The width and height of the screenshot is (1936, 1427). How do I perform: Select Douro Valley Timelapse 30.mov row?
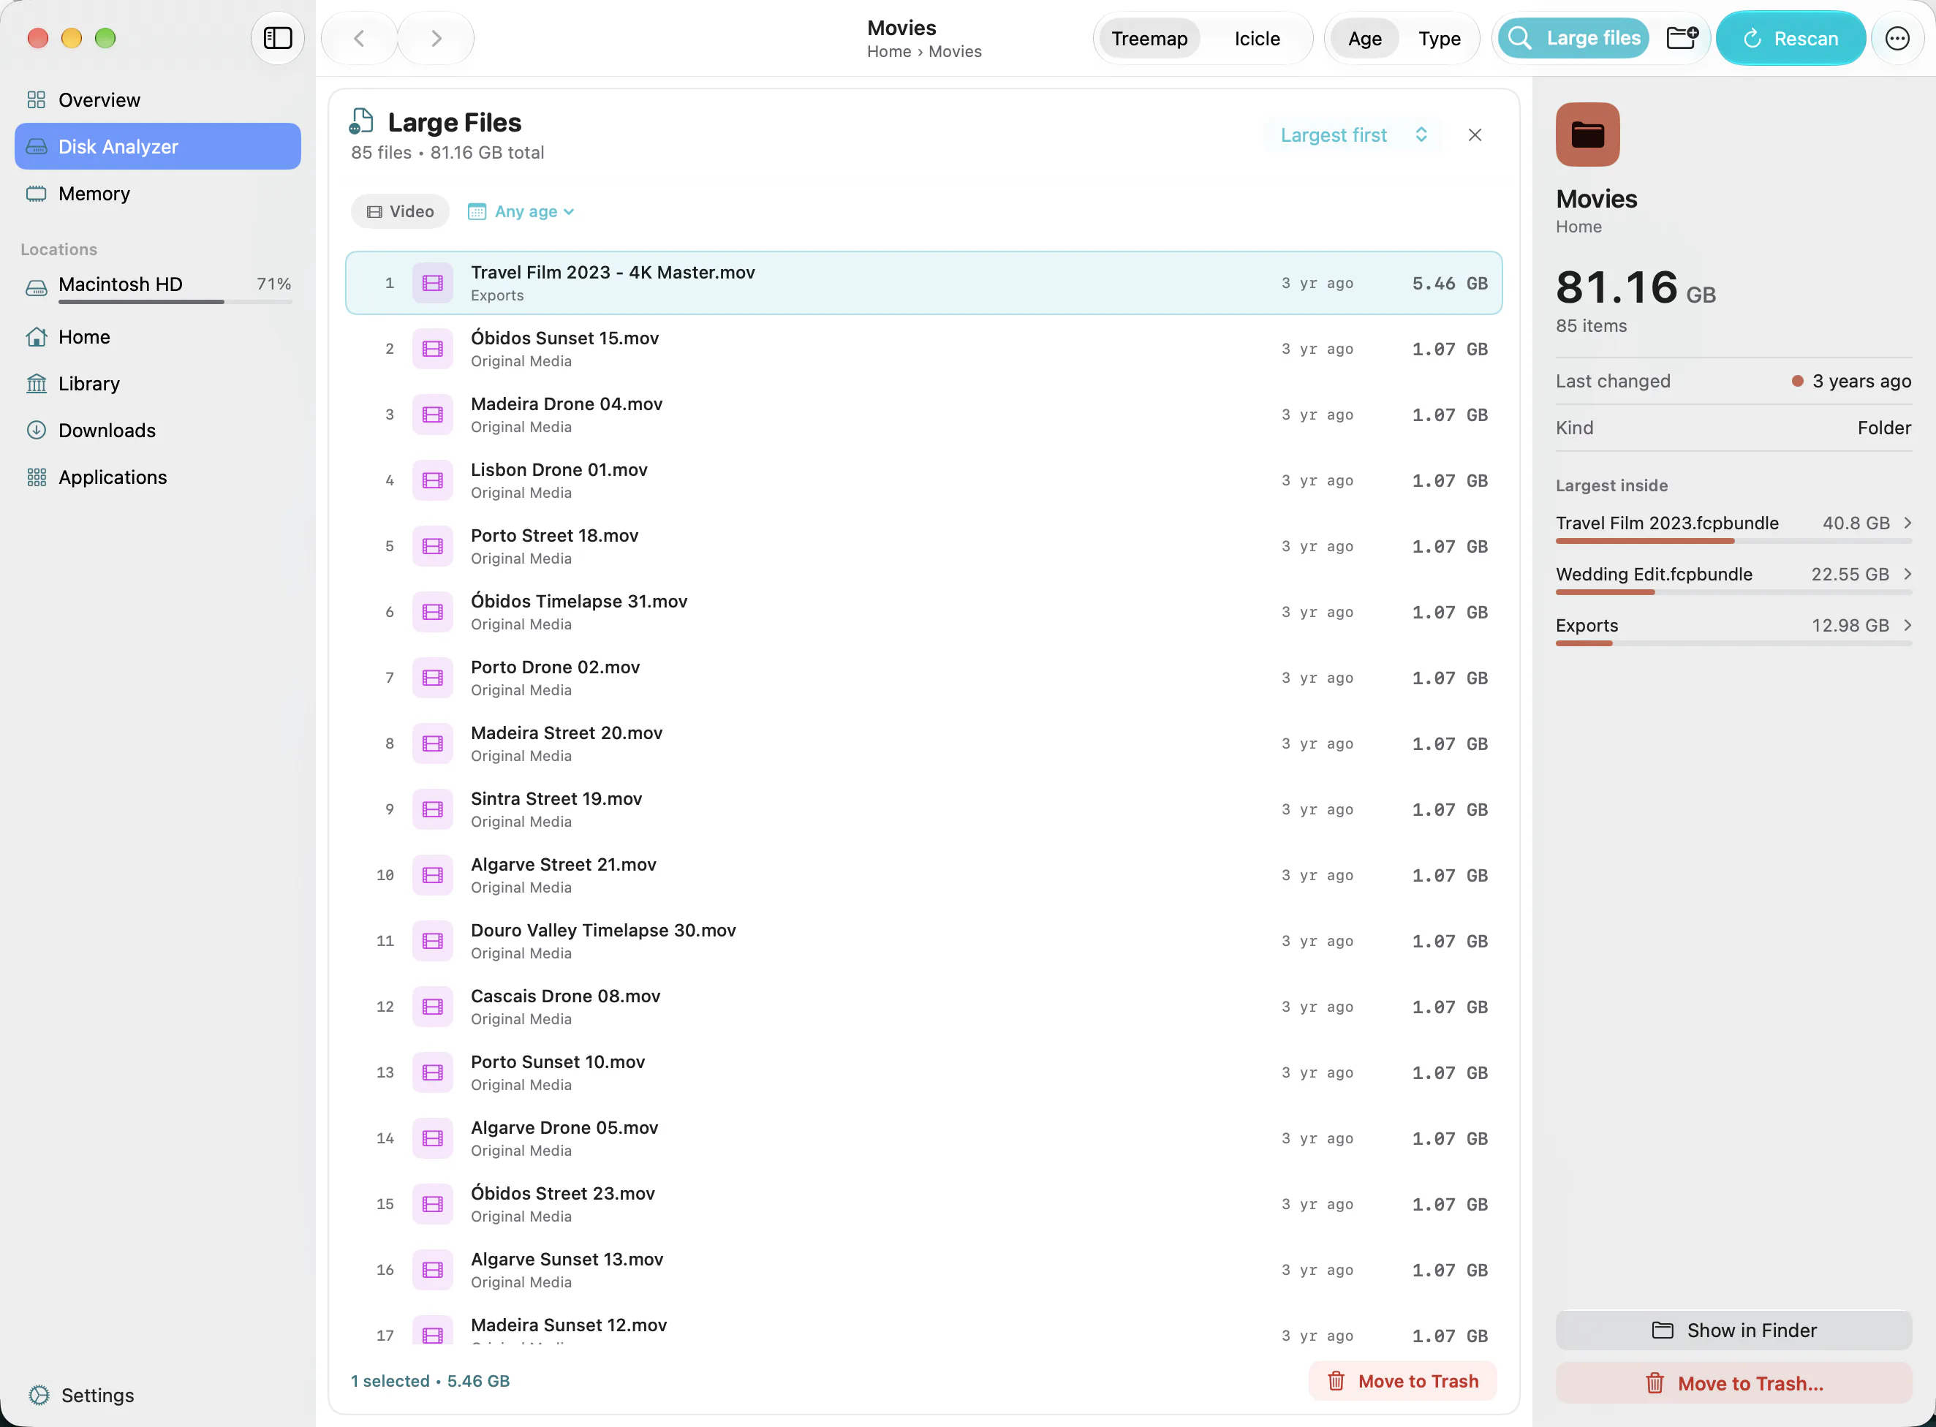(923, 942)
